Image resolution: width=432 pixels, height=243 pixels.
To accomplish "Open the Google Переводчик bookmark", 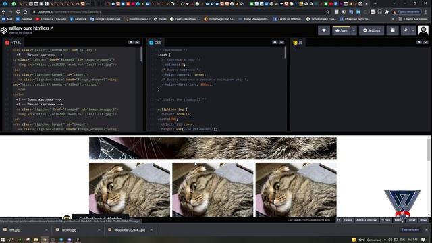I will 105,19.
